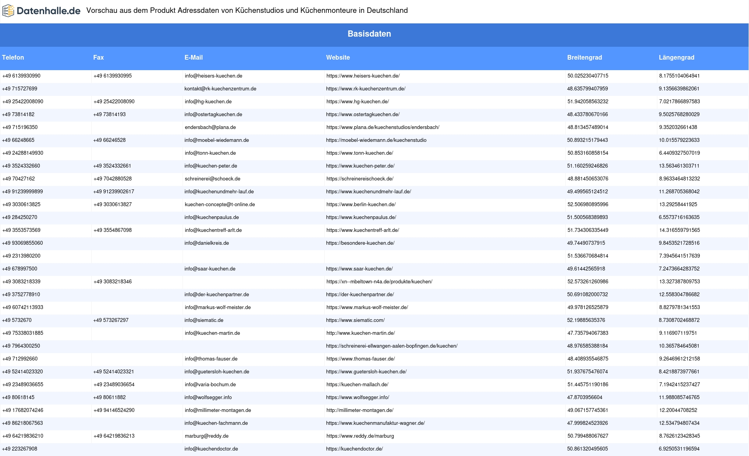Select longitude value 13.29258441925

pos(678,205)
